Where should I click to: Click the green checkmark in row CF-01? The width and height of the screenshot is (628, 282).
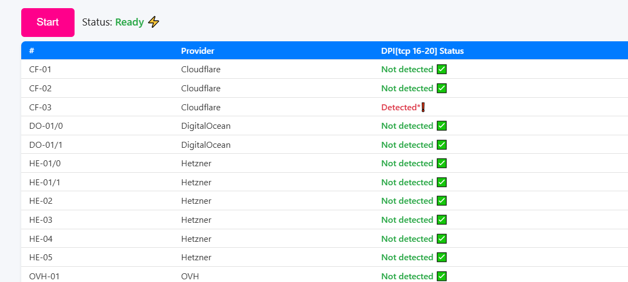(442, 70)
